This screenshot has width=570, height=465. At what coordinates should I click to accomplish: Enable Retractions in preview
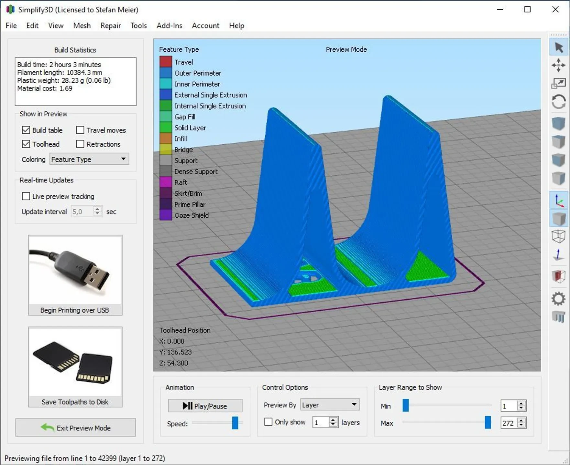pos(80,144)
